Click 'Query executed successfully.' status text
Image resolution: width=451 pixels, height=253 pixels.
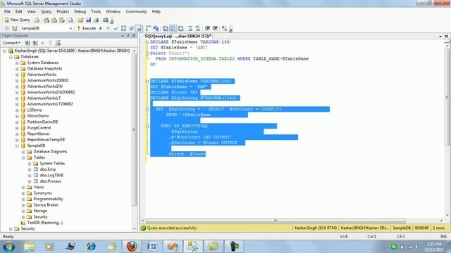pyautogui.click(x=172, y=228)
